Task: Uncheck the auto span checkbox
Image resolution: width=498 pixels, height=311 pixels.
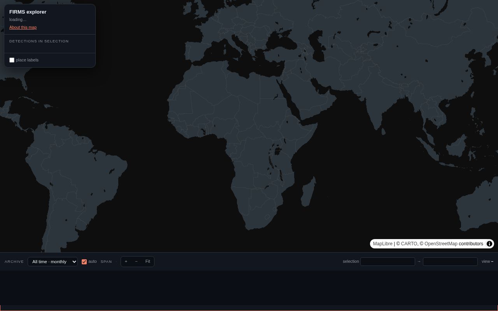Action: pyautogui.click(x=84, y=262)
